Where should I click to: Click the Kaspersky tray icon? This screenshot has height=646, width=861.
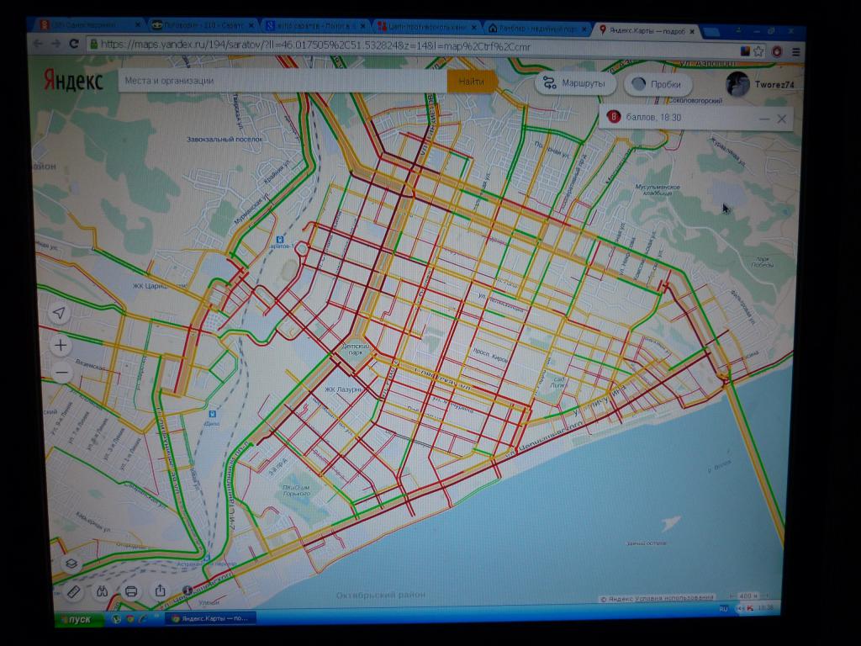click(749, 608)
